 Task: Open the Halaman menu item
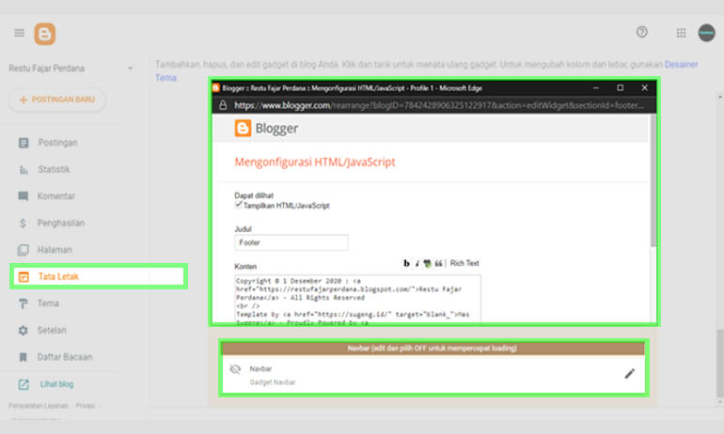[55, 250]
